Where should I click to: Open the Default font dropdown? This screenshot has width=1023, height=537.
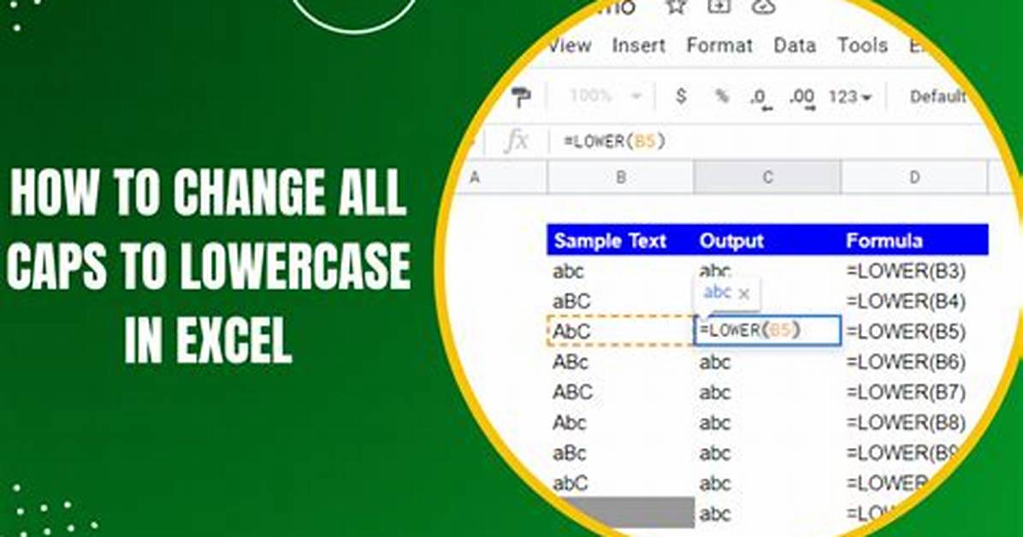[937, 97]
